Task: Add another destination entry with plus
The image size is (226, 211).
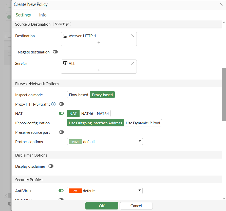Action: 99,43
